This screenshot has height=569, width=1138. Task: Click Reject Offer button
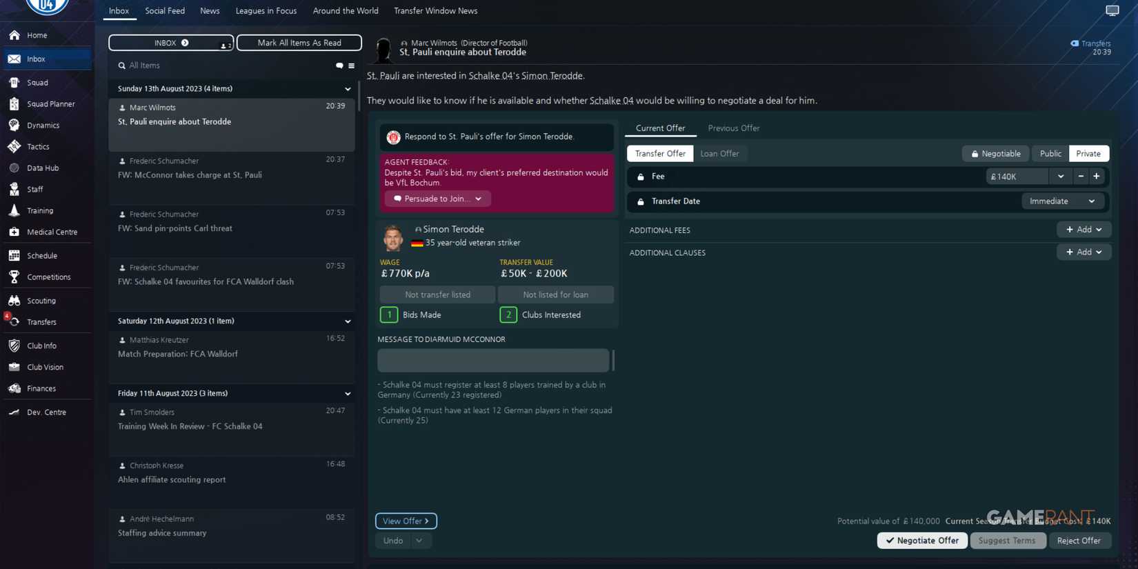click(1079, 541)
